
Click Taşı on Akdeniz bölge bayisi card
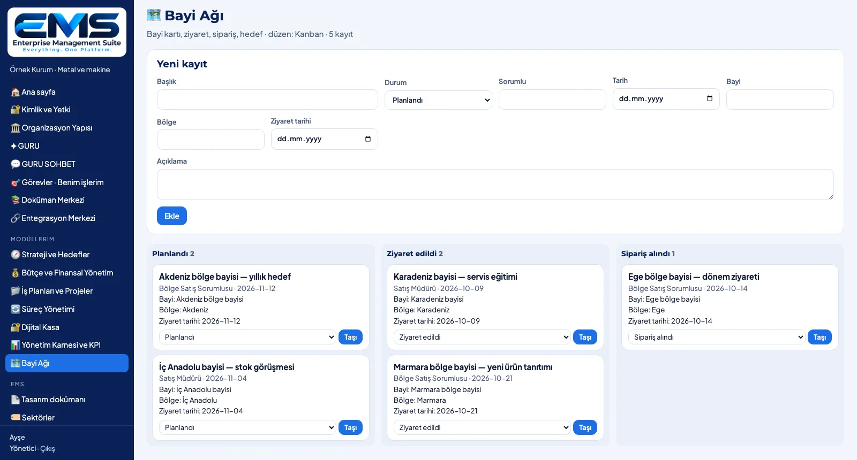coord(350,337)
